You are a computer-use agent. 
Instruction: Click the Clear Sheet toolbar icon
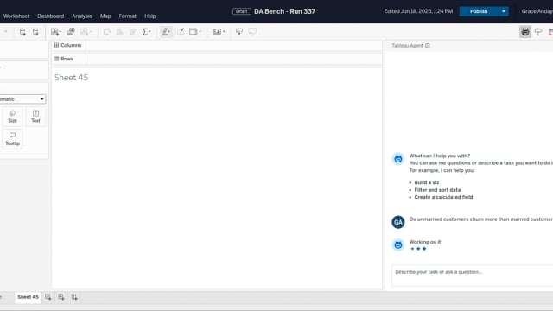click(x=85, y=32)
